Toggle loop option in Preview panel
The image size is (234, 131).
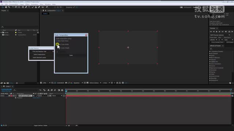pos(229,32)
